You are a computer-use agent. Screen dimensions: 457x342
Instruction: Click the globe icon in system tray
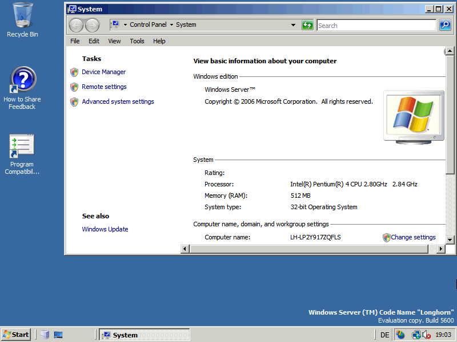click(400, 335)
